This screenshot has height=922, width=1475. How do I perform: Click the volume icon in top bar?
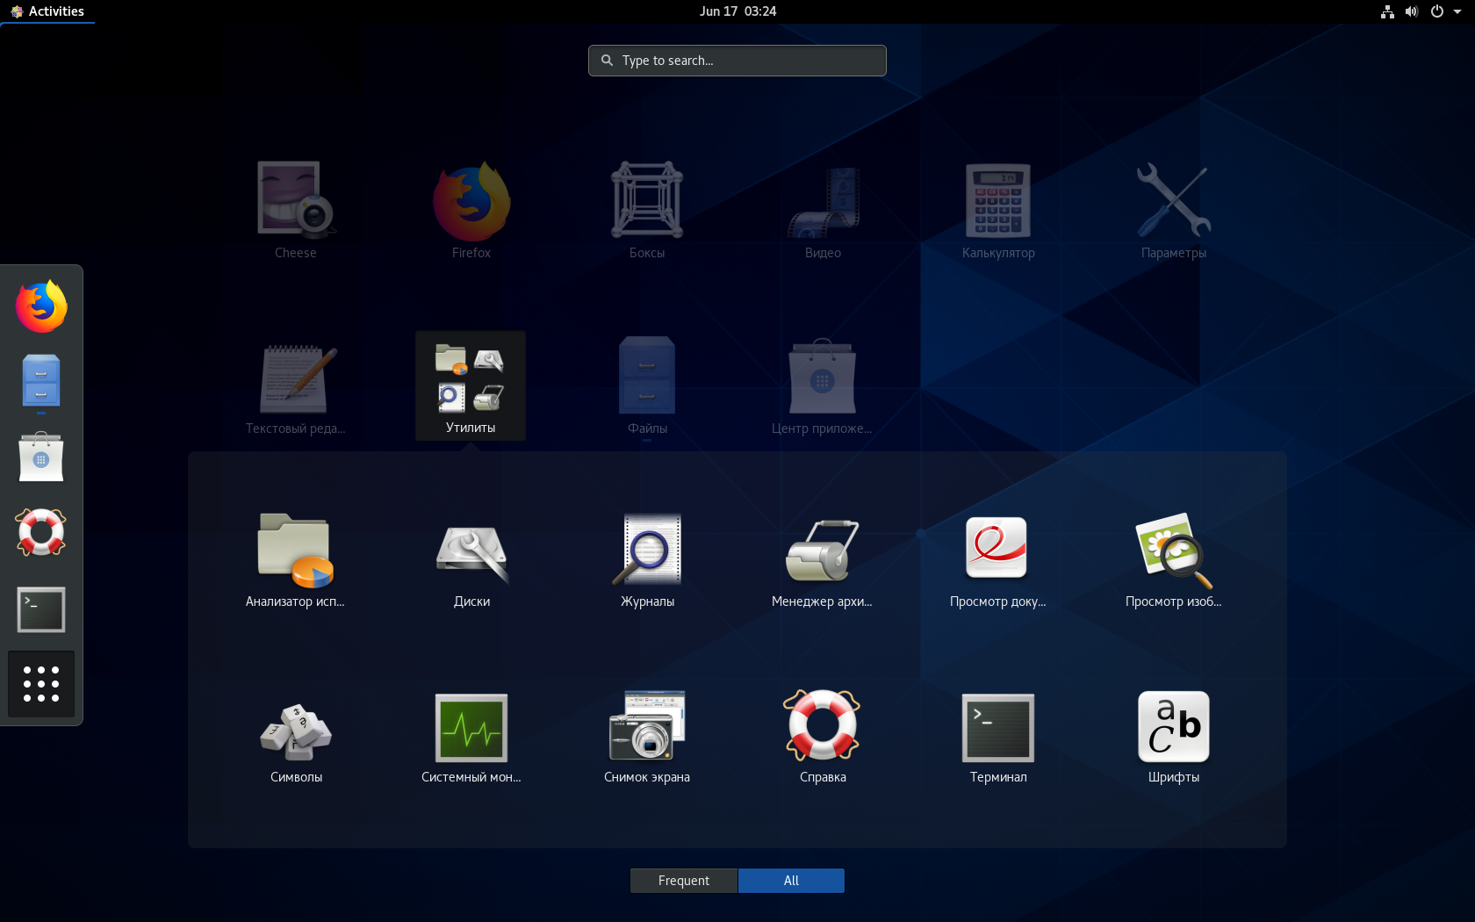[x=1412, y=11]
